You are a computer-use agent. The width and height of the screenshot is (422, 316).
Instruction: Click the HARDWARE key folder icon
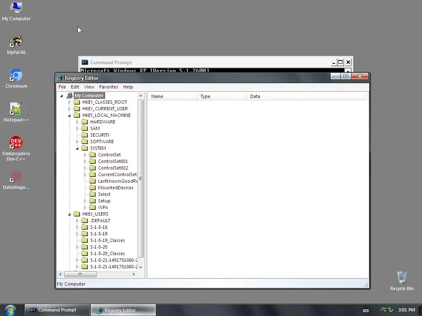coord(85,122)
